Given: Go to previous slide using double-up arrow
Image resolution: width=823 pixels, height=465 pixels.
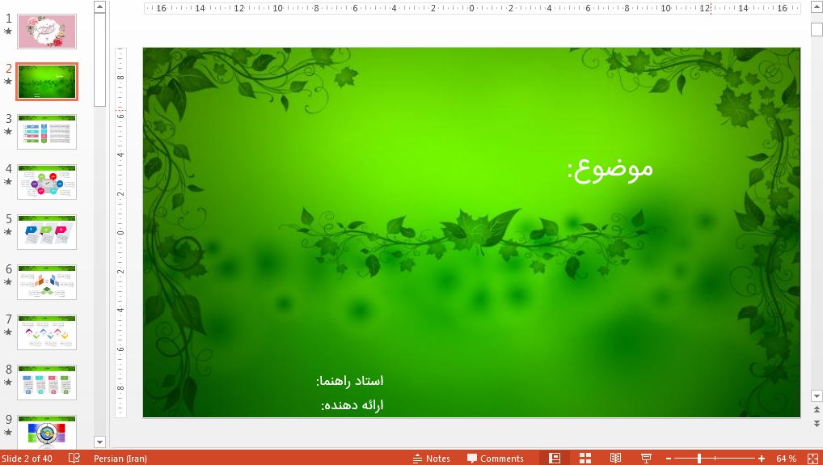Looking at the screenshot, I should pos(816,411).
